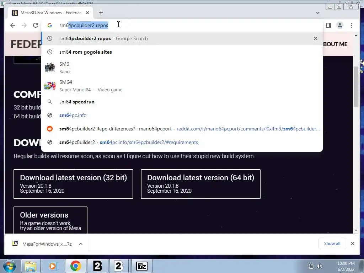Image resolution: width=364 pixels, height=273 pixels.
Task: Choose the SM6 Band suggestion
Action: [182, 68]
